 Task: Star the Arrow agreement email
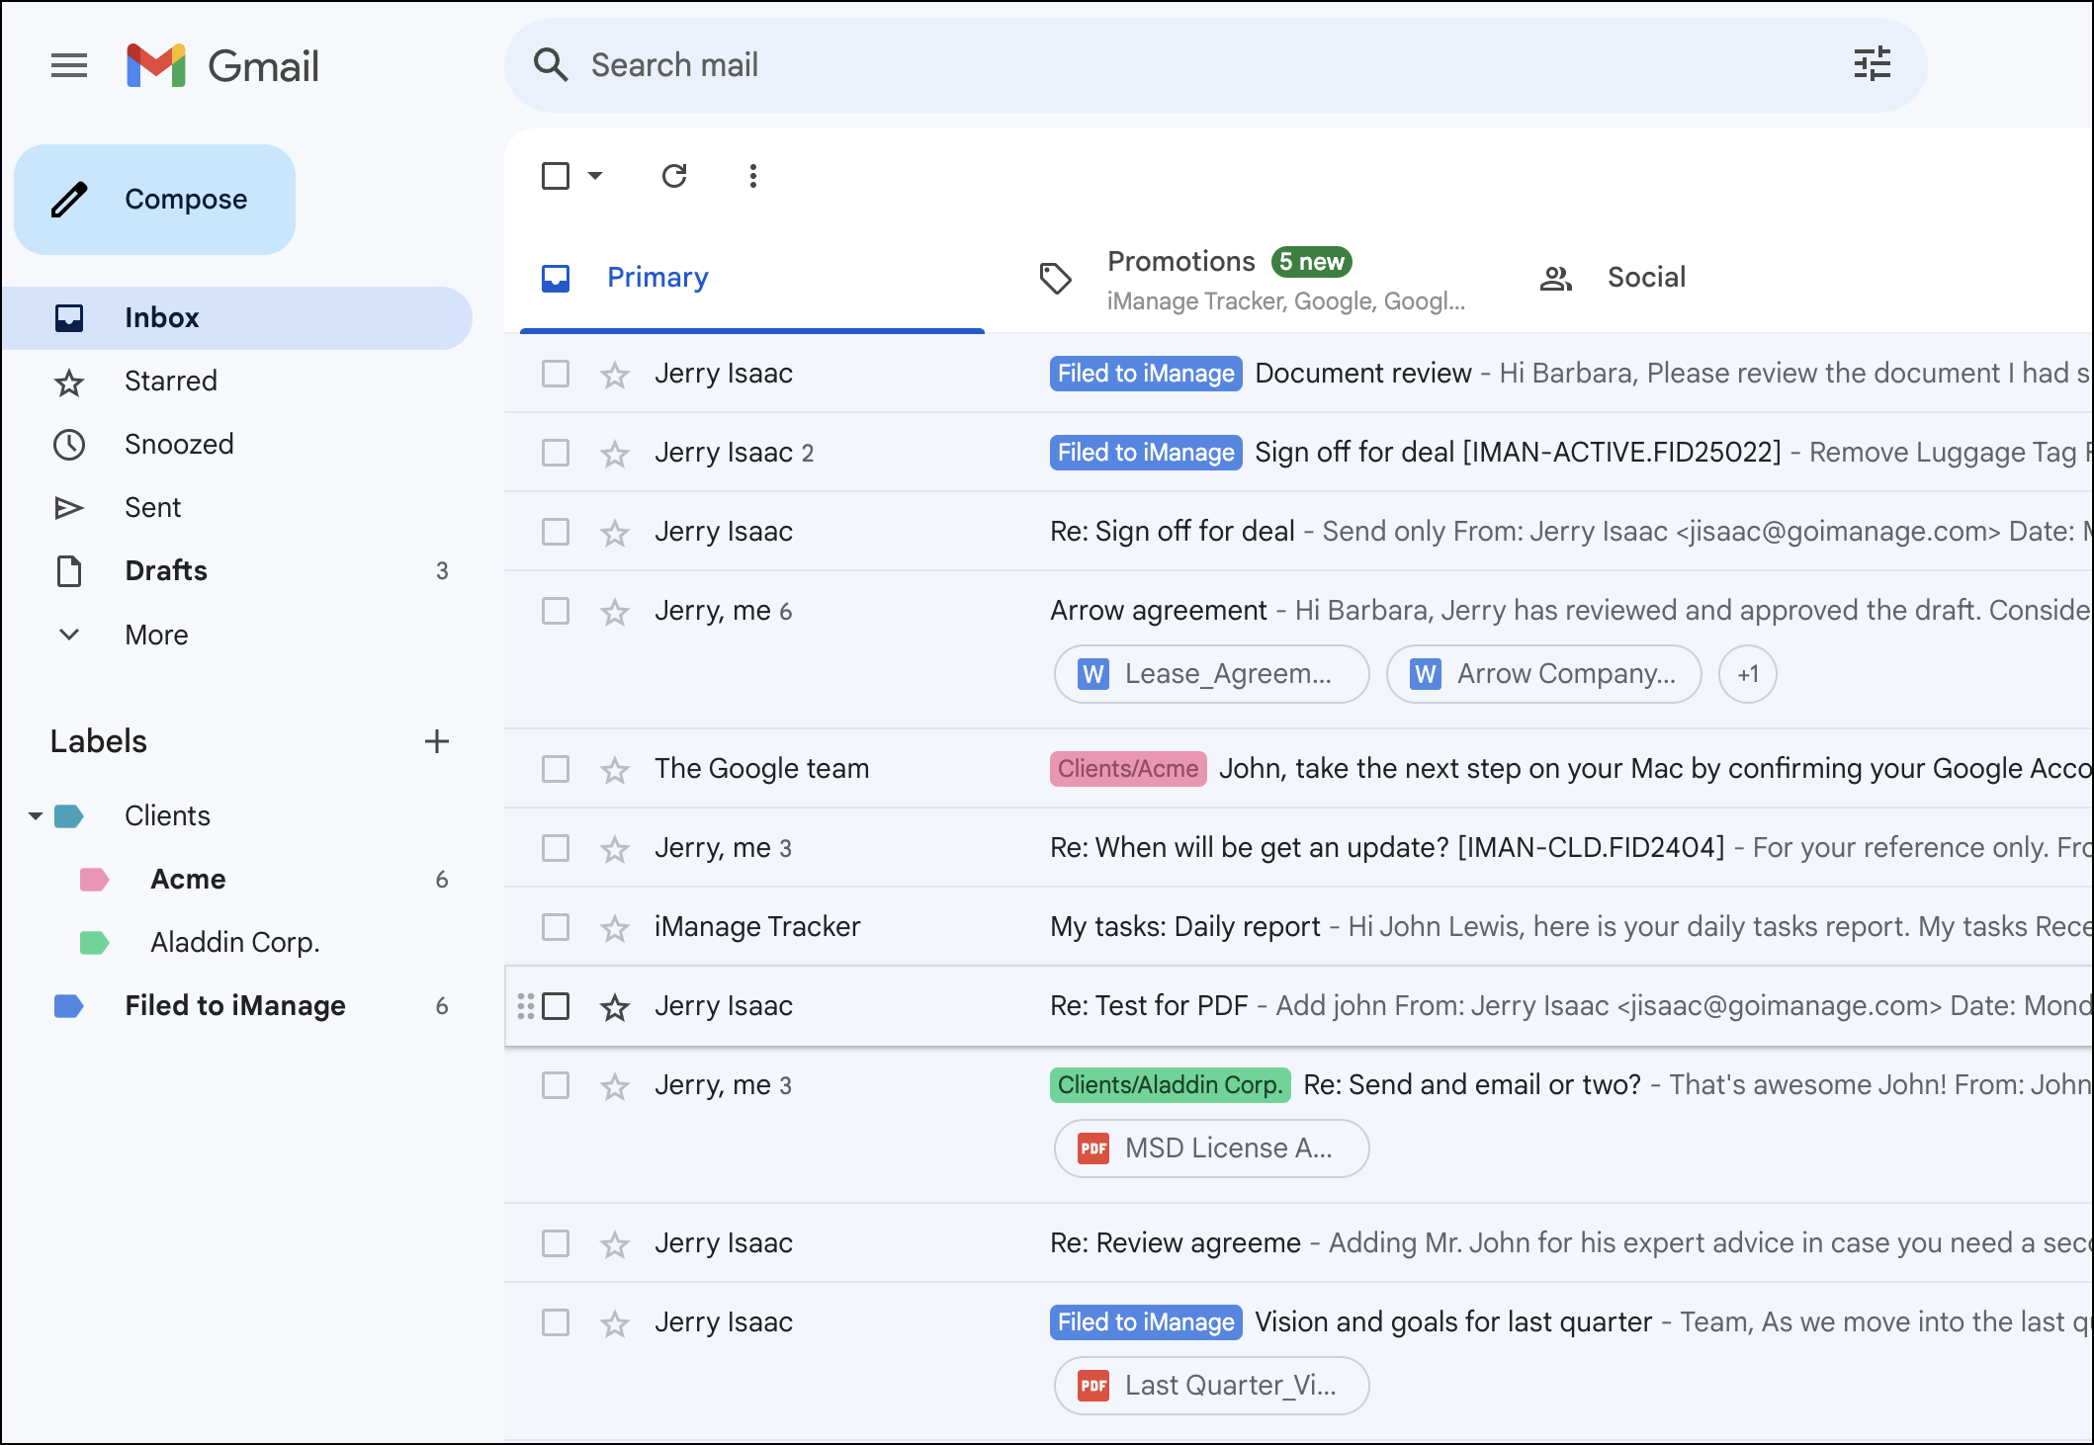point(615,611)
